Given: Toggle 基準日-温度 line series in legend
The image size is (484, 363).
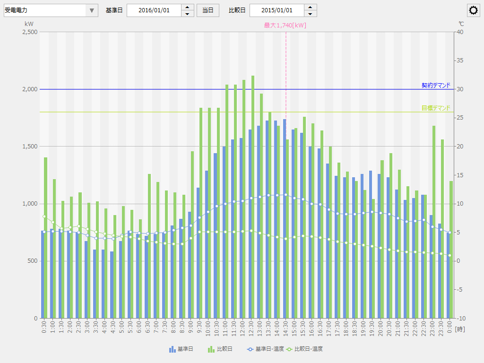Looking at the screenshot, I should (x=265, y=349).
